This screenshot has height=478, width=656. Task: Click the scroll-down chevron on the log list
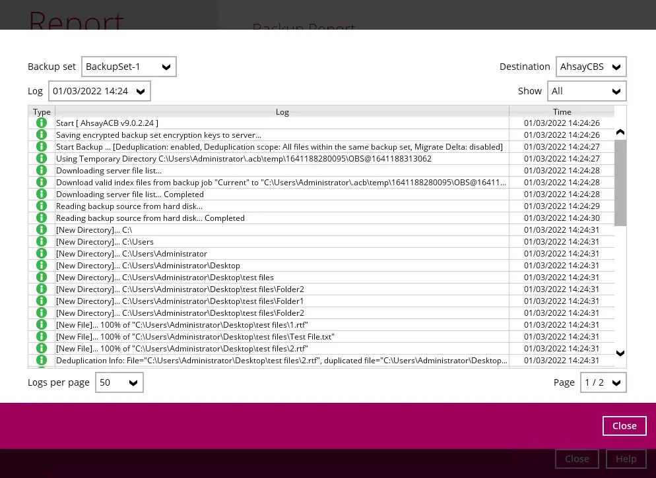point(620,353)
